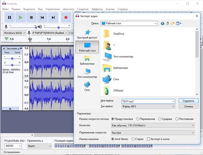The image size is (203, 155).
Task: Open the Realtek recording device dropdown
Action: tap(50, 33)
